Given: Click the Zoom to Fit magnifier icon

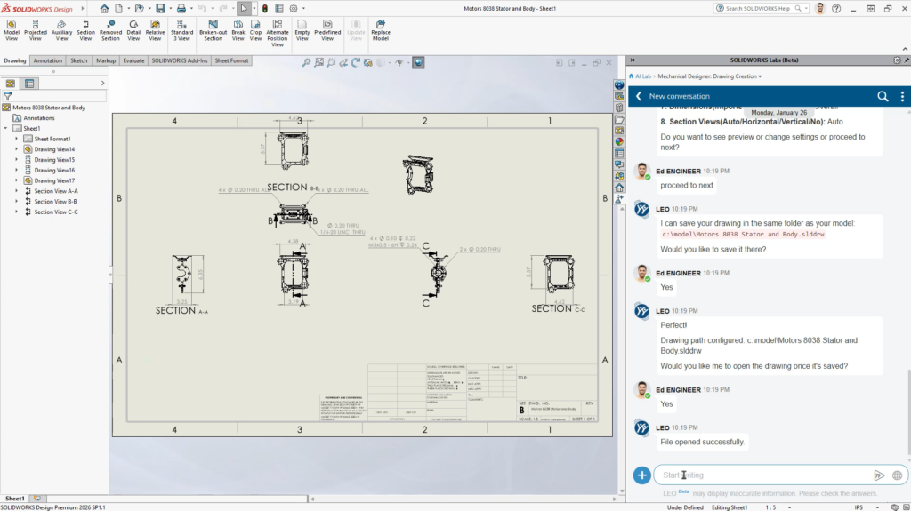Looking at the screenshot, I should coord(306,63).
